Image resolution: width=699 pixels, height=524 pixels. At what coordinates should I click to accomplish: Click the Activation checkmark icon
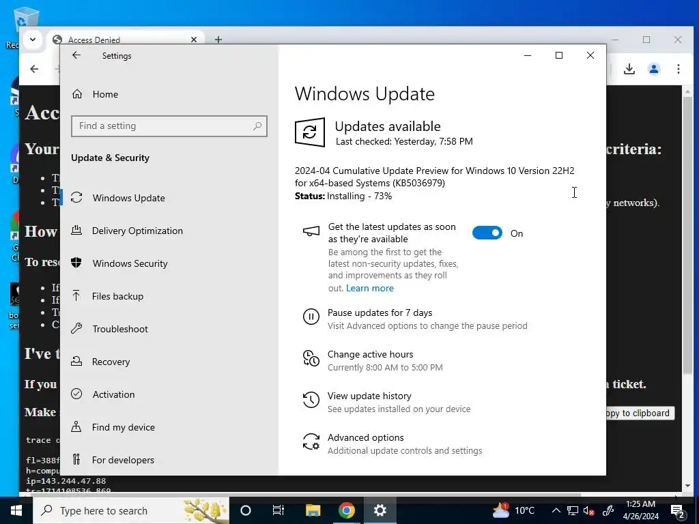coord(76,394)
